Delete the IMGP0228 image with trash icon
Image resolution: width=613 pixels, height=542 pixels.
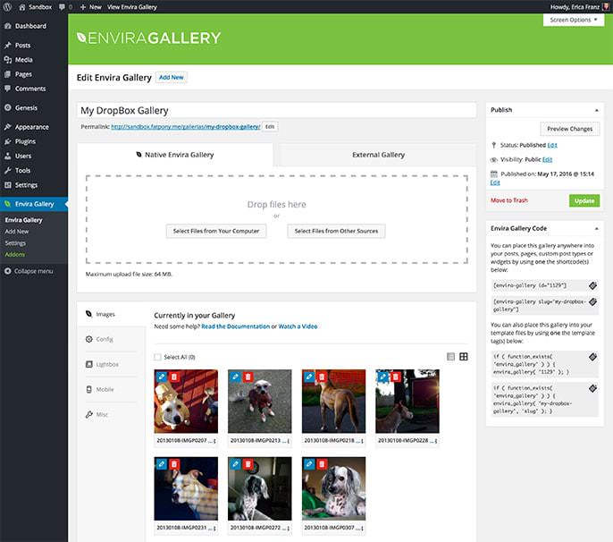pyautogui.click(x=396, y=377)
